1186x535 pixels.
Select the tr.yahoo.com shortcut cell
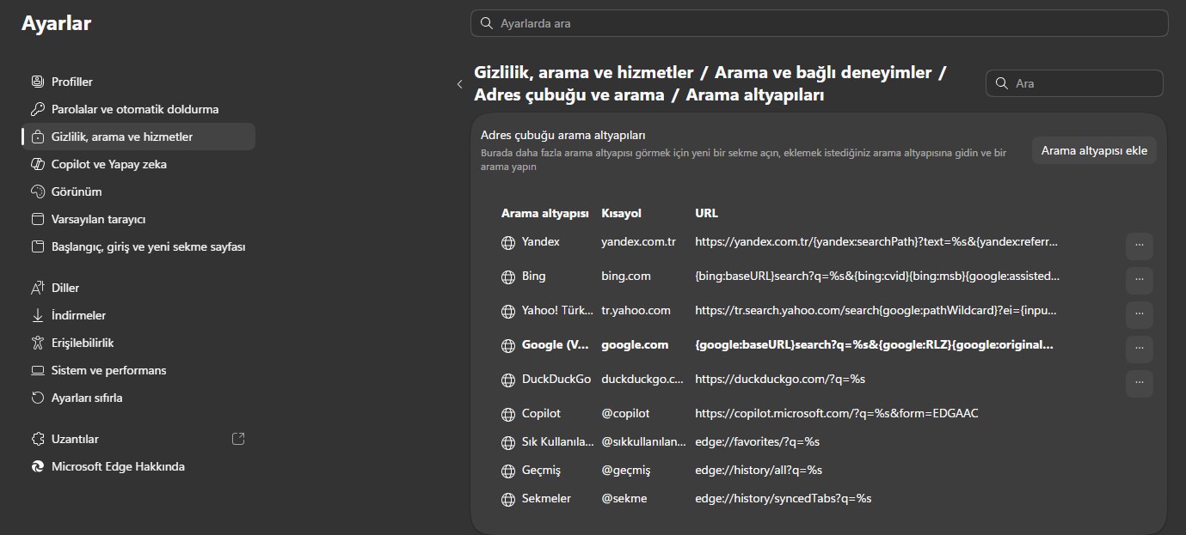pyautogui.click(x=636, y=311)
